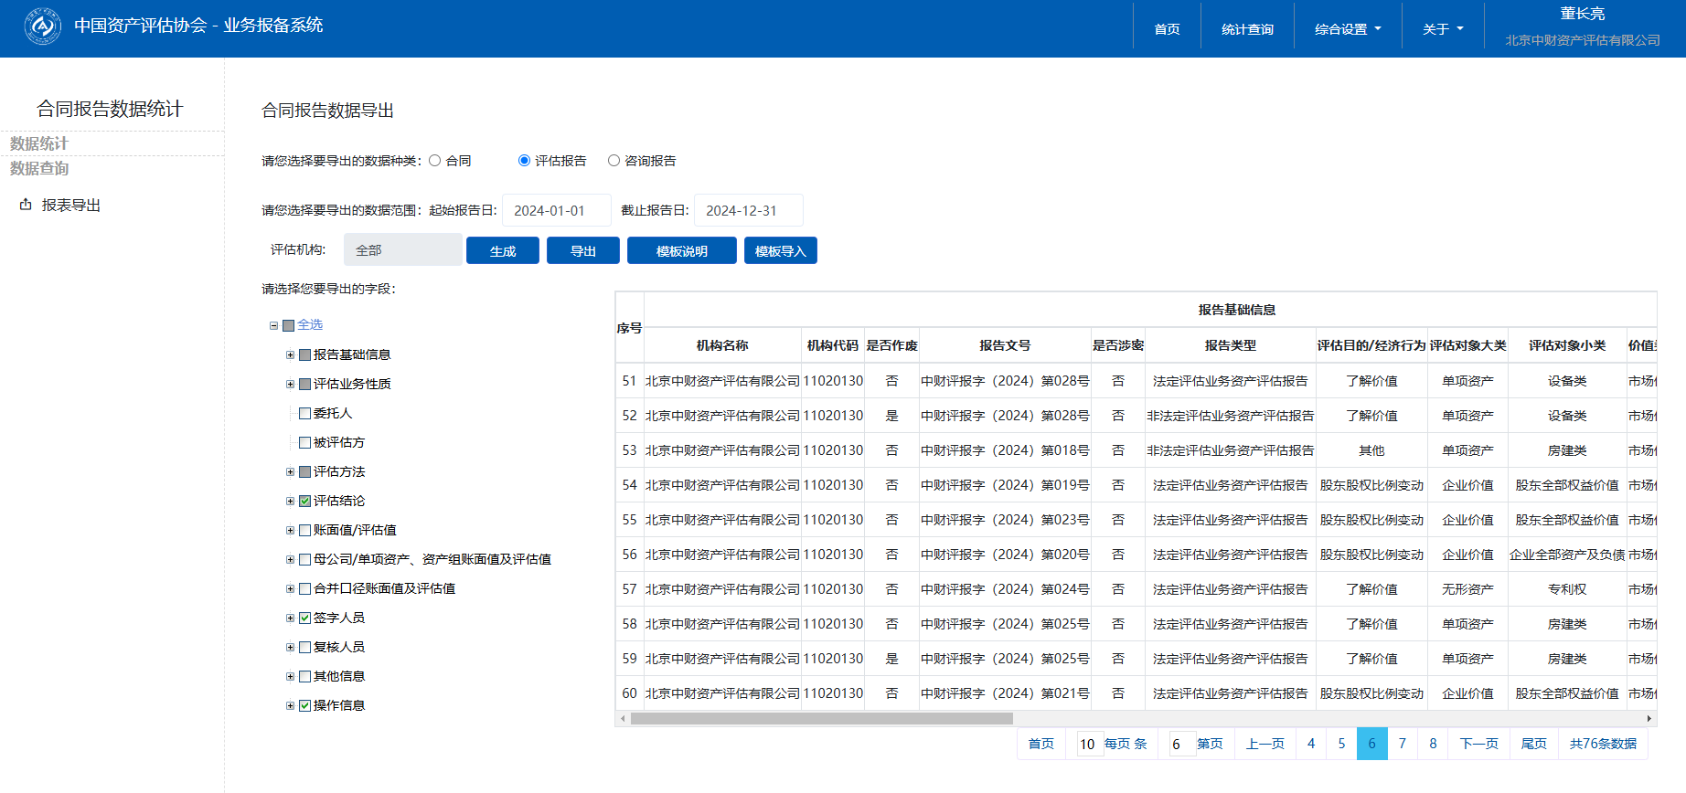Click the 起始报告日 date field
Screen dimensions: 1686x793
(x=556, y=210)
